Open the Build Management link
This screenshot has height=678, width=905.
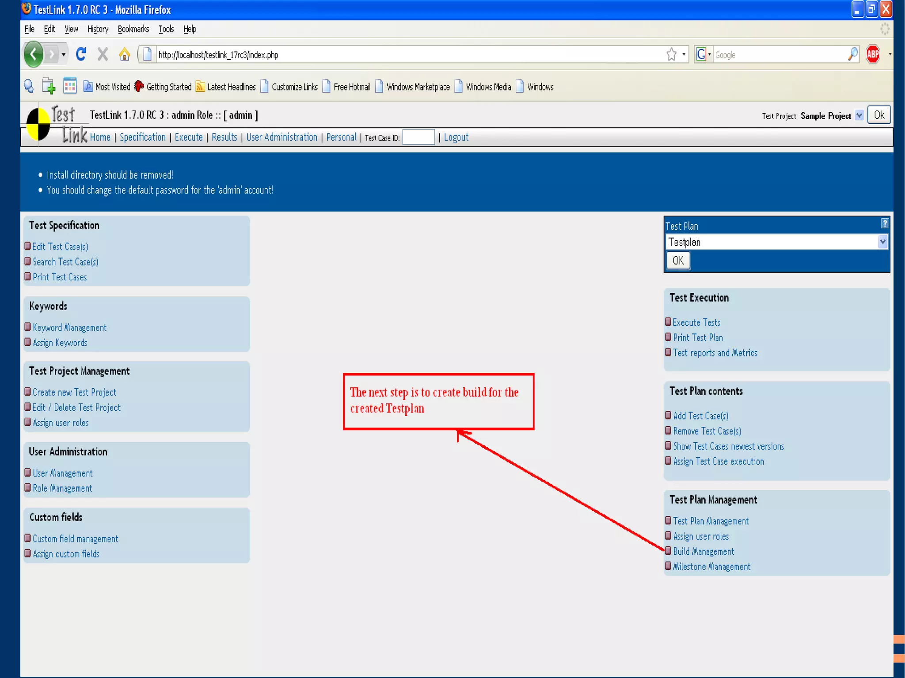703,551
